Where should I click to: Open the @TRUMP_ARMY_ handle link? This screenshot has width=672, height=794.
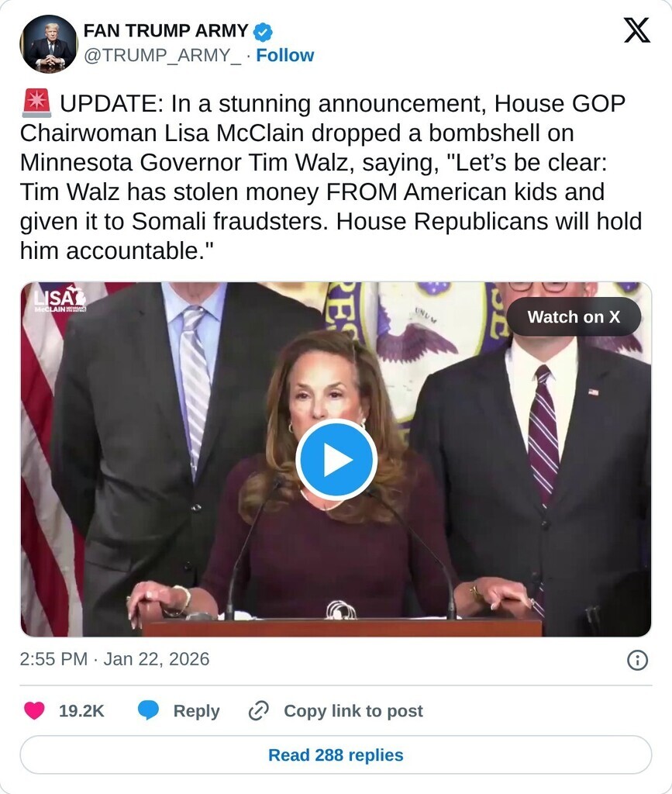163,55
